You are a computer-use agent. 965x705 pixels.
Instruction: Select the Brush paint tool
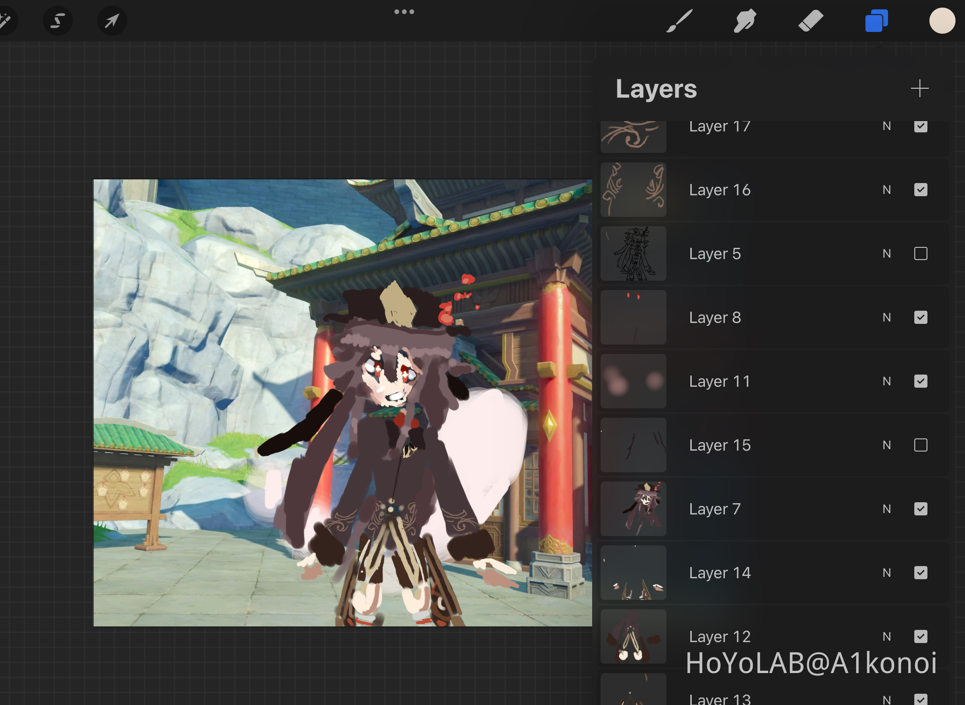(679, 21)
